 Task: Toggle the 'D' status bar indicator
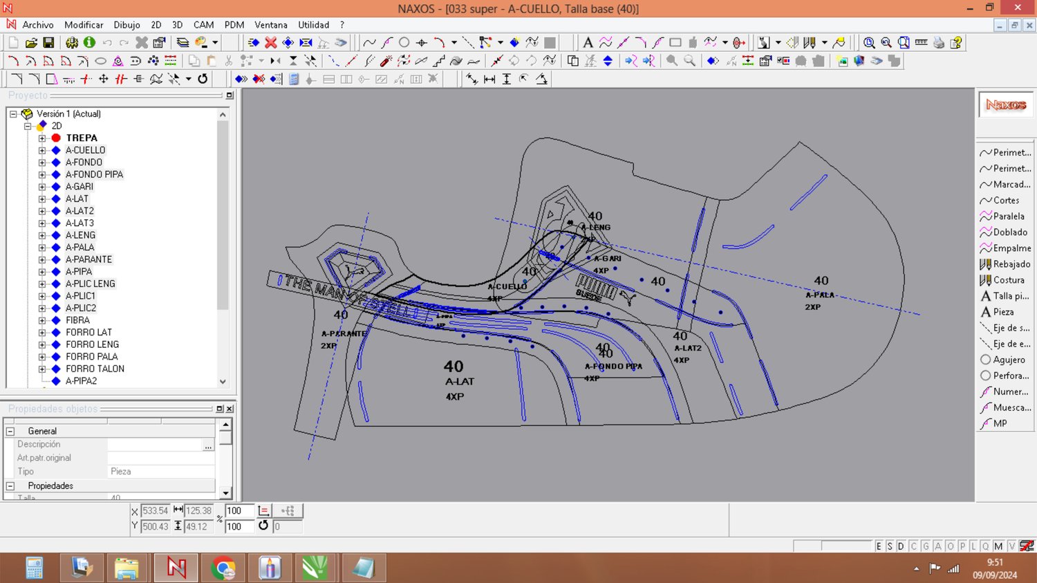(901, 546)
